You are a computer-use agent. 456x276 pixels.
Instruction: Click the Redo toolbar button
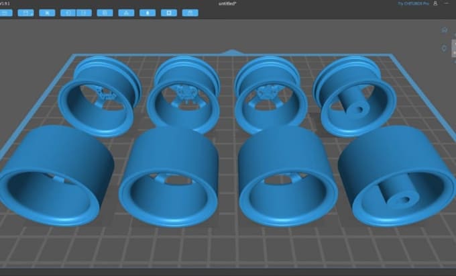[84, 13]
